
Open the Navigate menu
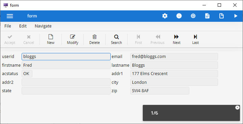click(x=43, y=26)
